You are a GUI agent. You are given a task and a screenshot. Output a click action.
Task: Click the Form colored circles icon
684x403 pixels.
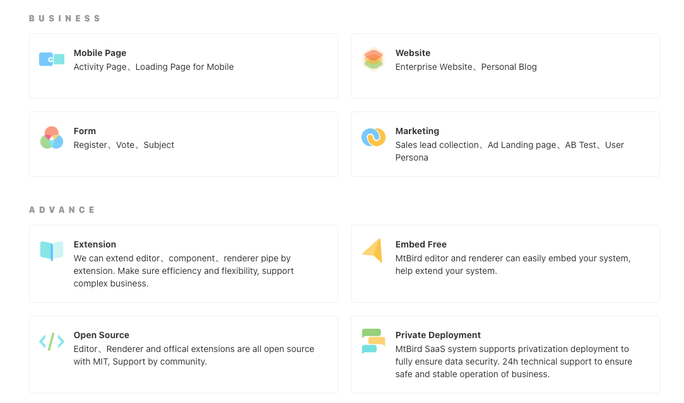[x=52, y=137]
